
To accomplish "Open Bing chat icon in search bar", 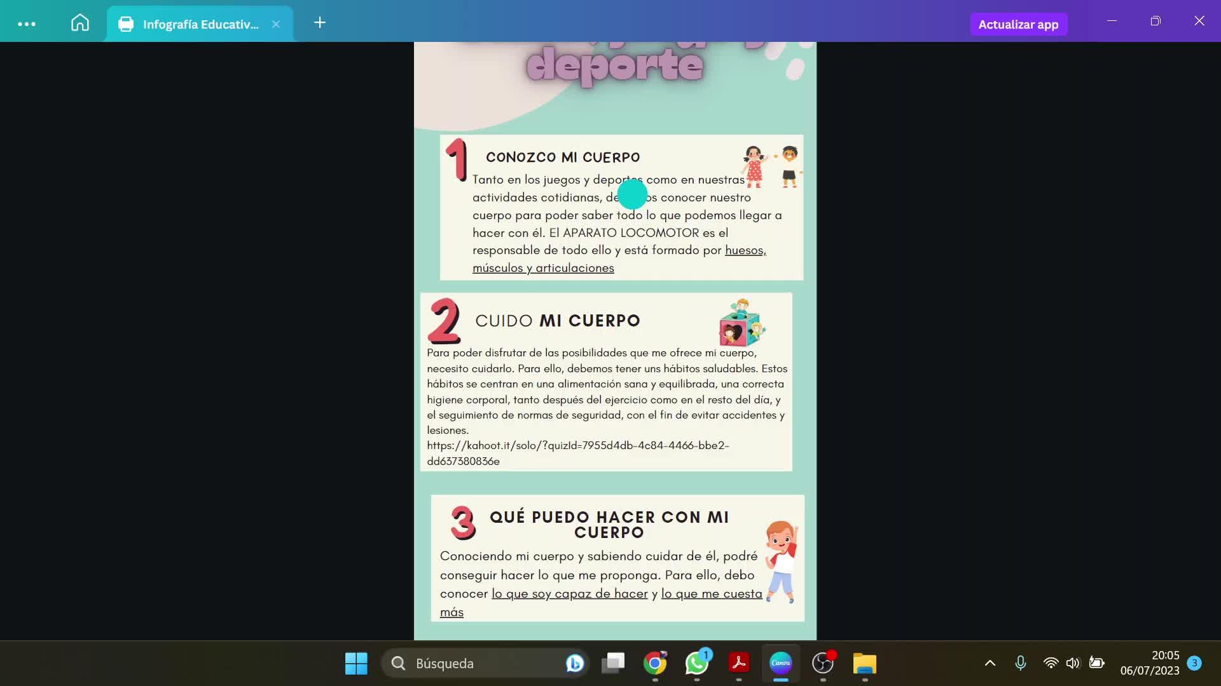I will (574, 664).
